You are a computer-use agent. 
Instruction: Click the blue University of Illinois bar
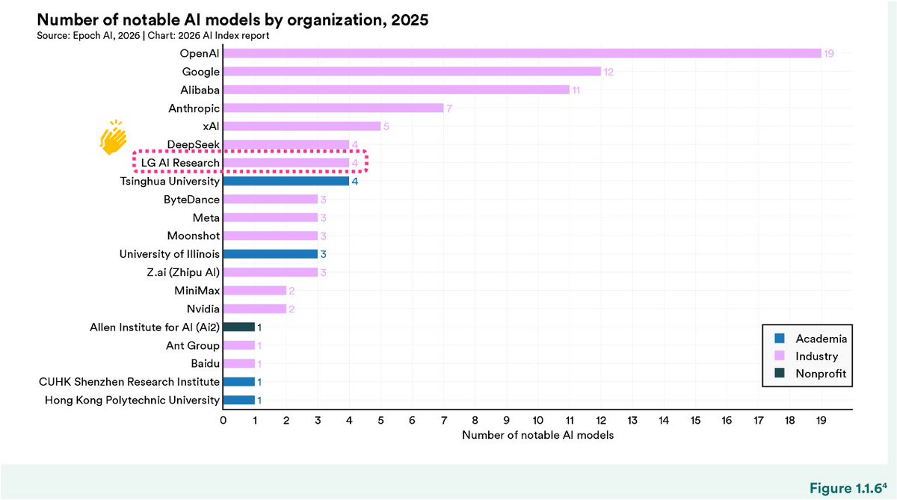click(271, 254)
